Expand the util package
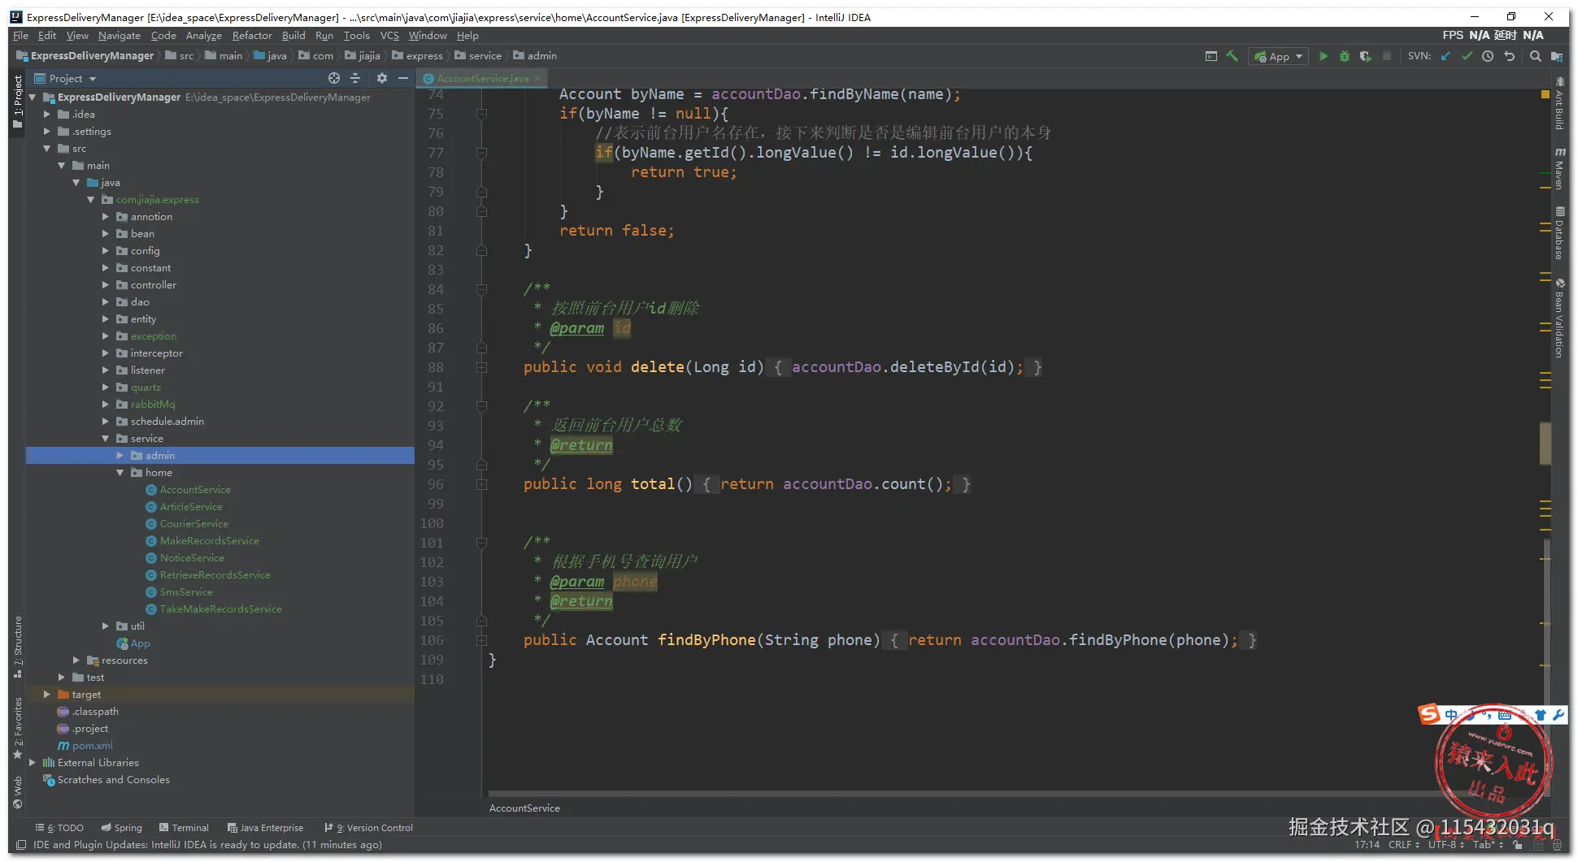Image resolution: width=1578 pixels, height=862 pixels. pyautogui.click(x=105, y=626)
